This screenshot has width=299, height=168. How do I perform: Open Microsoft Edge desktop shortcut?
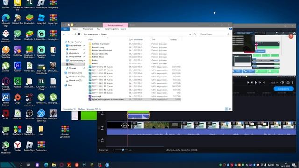6,21
